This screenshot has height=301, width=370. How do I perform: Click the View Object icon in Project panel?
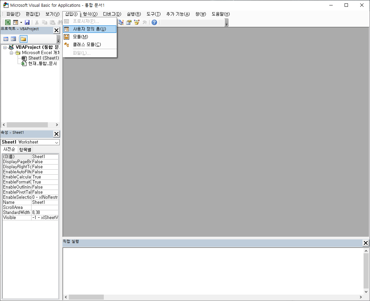(14, 39)
